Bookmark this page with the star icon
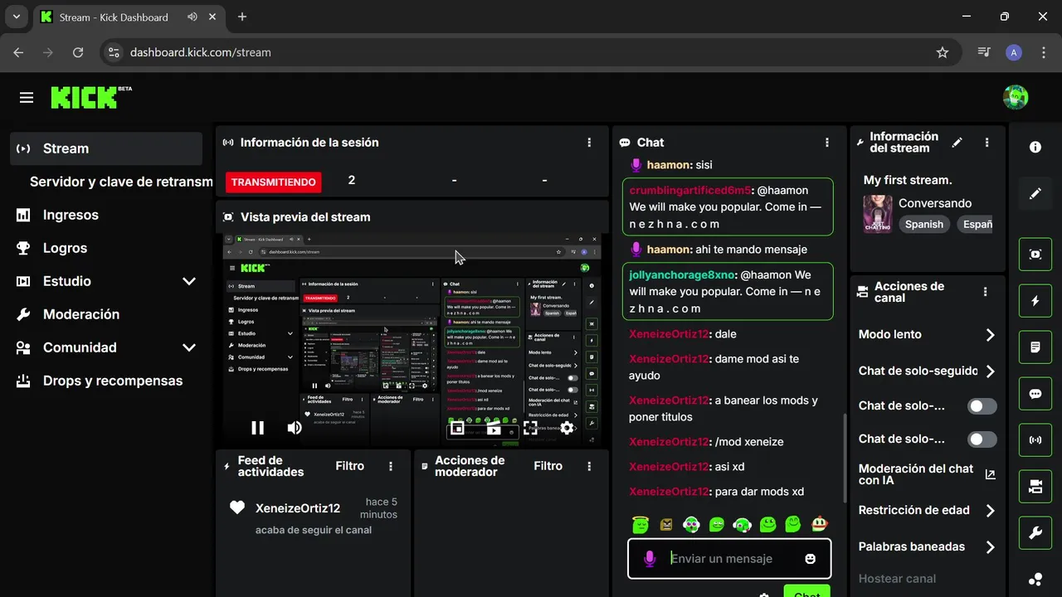This screenshot has width=1062, height=597. click(943, 52)
